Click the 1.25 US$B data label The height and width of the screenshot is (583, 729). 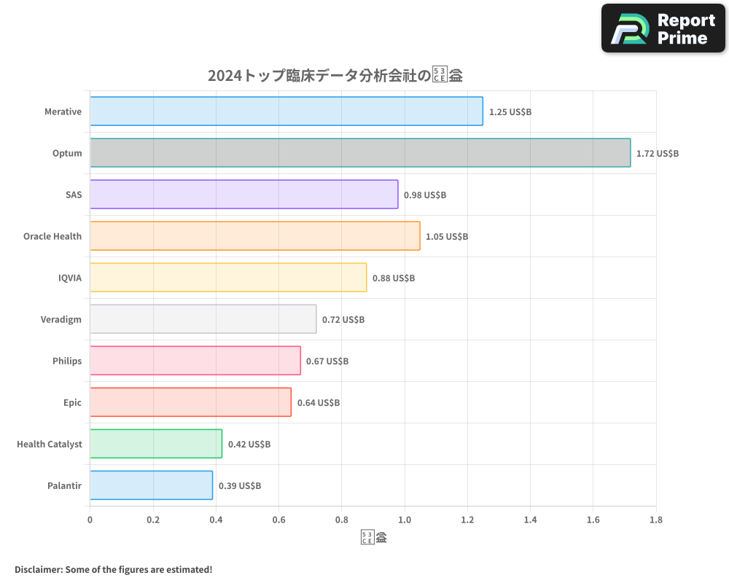(x=510, y=112)
